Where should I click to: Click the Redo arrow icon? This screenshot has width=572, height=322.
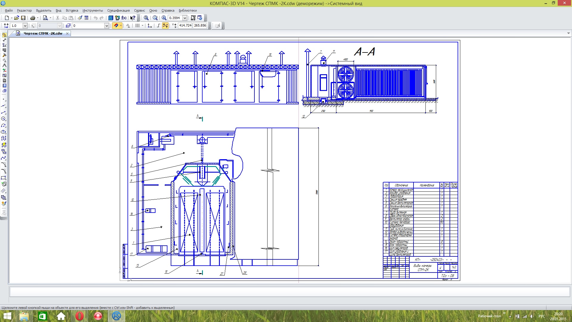(x=102, y=18)
